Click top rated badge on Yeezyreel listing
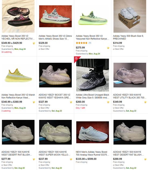 coord(108,48)
